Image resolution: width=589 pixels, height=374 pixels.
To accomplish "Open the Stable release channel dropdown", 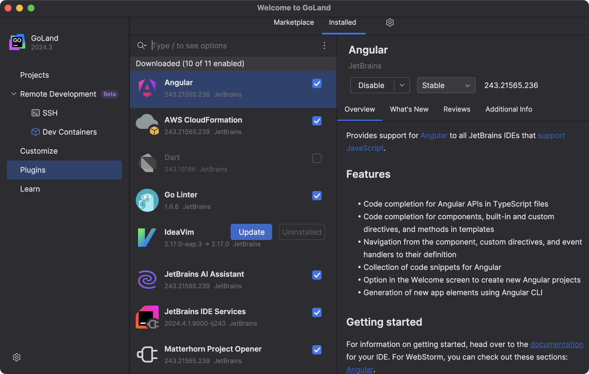I will (x=446, y=85).
